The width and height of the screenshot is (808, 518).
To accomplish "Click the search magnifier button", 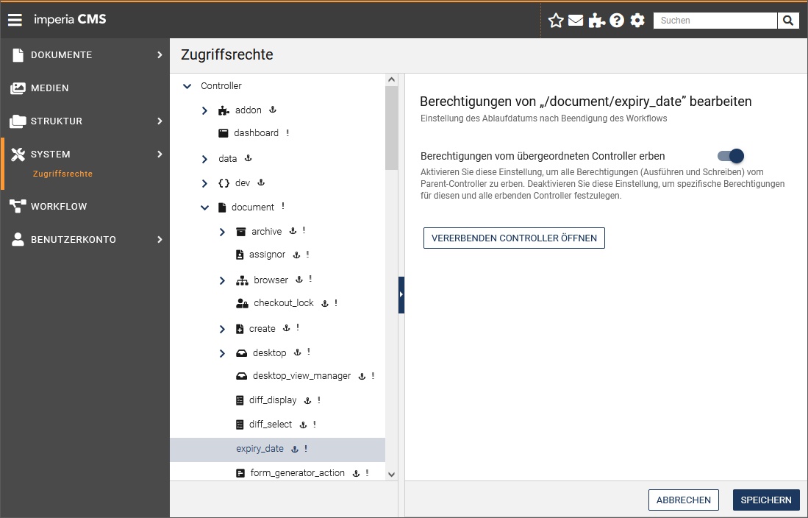I will click(x=788, y=21).
